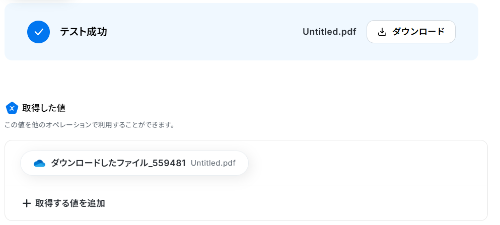Click the plus icon beside 取得する値を追加
This screenshot has height=225, width=500.
tap(27, 203)
